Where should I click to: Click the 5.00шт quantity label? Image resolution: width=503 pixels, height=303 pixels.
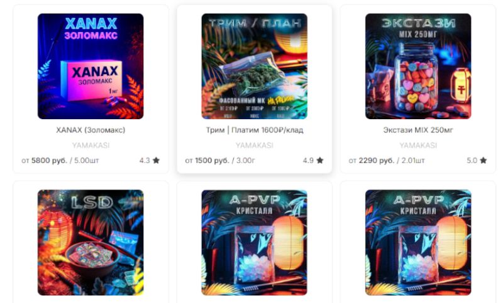click(87, 161)
